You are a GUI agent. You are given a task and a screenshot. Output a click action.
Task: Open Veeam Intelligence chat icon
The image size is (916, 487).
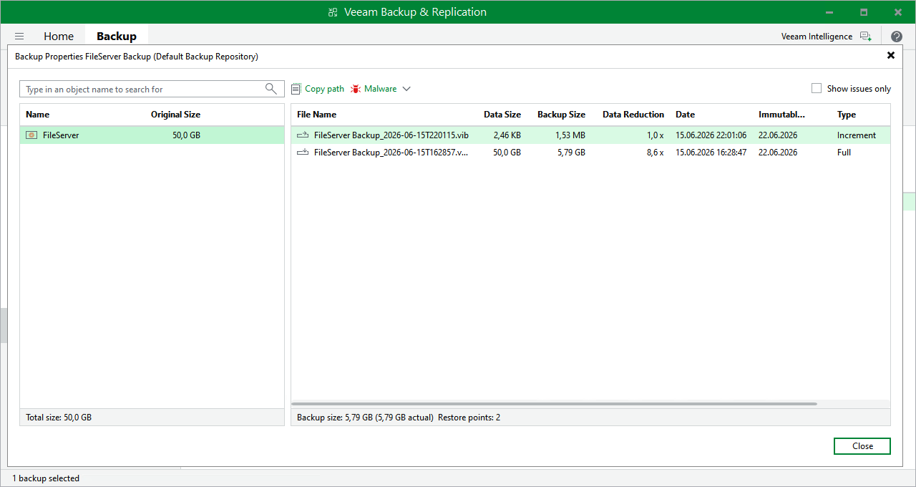(x=865, y=37)
